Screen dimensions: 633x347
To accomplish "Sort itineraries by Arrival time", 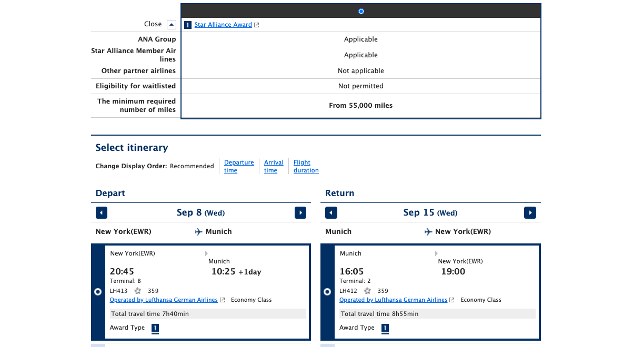I will (x=274, y=166).
